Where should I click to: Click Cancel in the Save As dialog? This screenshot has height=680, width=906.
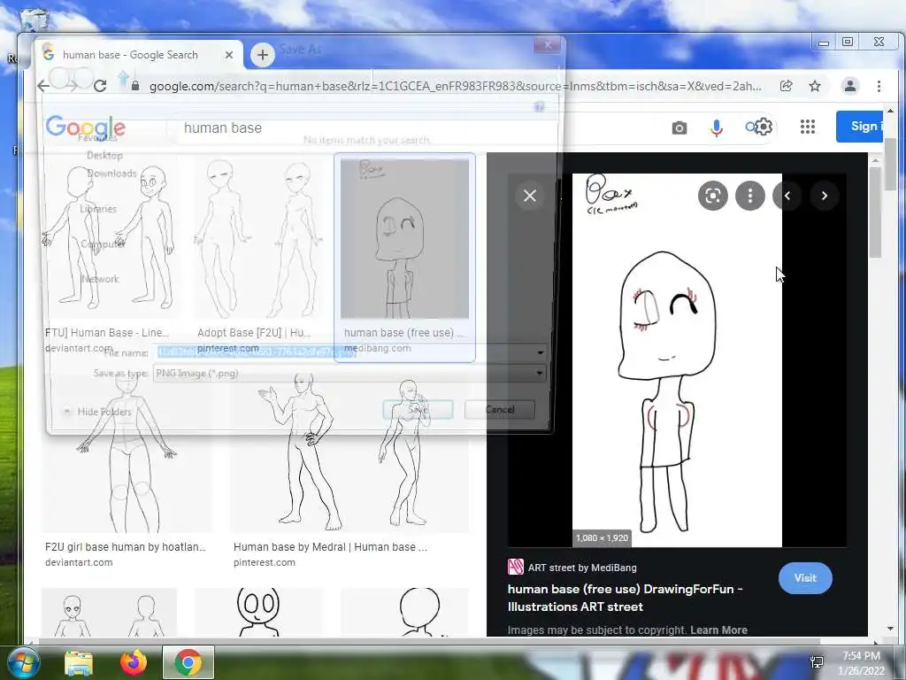click(500, 409)
